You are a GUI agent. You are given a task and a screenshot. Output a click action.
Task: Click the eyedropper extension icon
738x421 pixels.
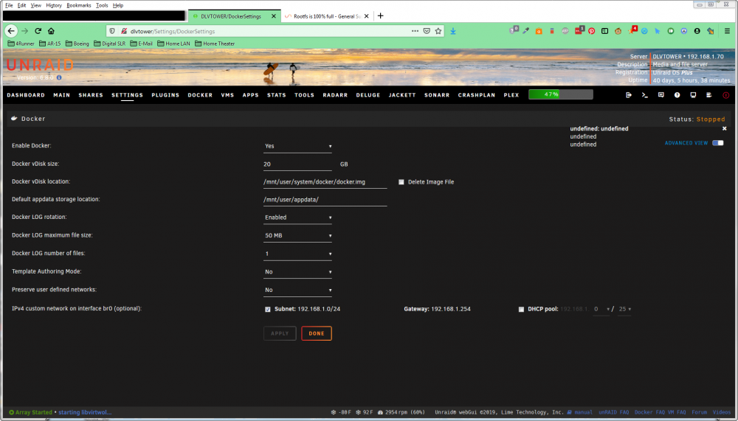[525, 31]
